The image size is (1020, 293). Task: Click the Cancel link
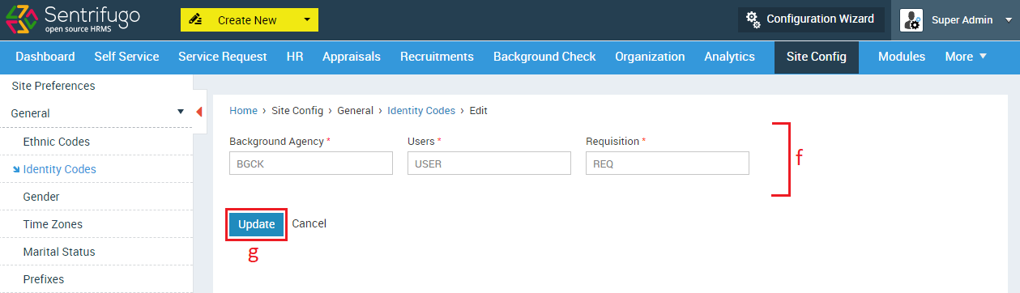pos(309,223)
